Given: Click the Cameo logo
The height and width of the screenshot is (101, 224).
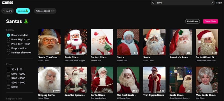Looking at the screenshot, I should [x=8, y=3].
